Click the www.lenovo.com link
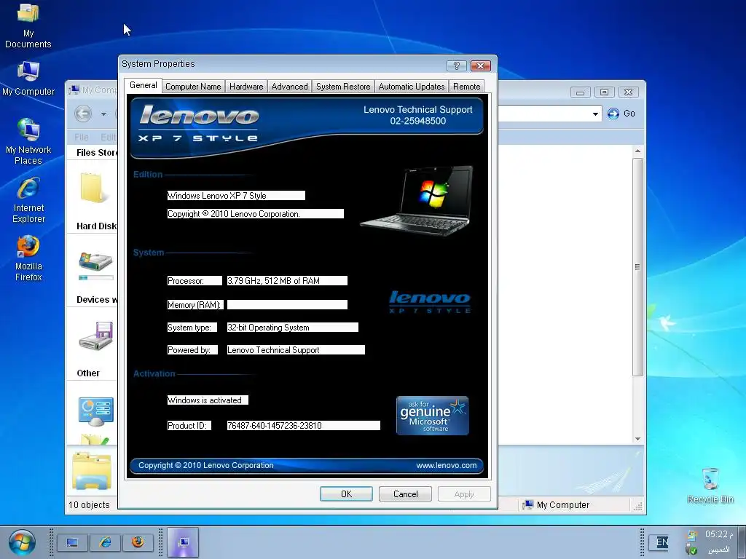The height and width of the screenshot is (559, 746). click(447, 465)
